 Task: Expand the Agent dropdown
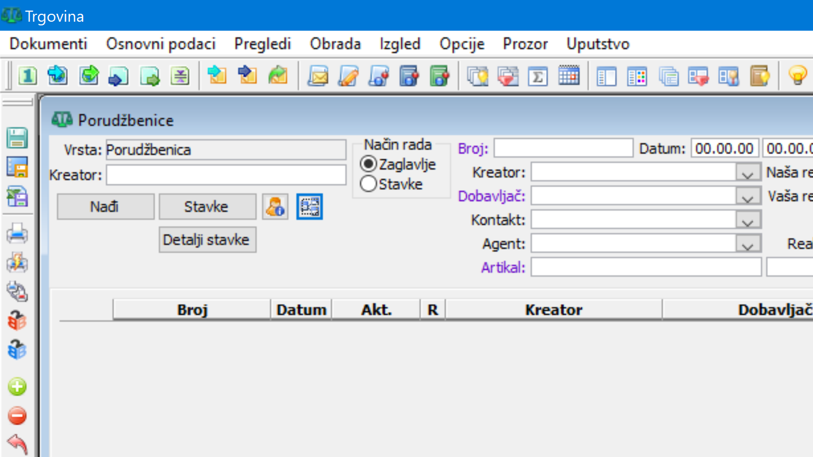tap(747, 244)
